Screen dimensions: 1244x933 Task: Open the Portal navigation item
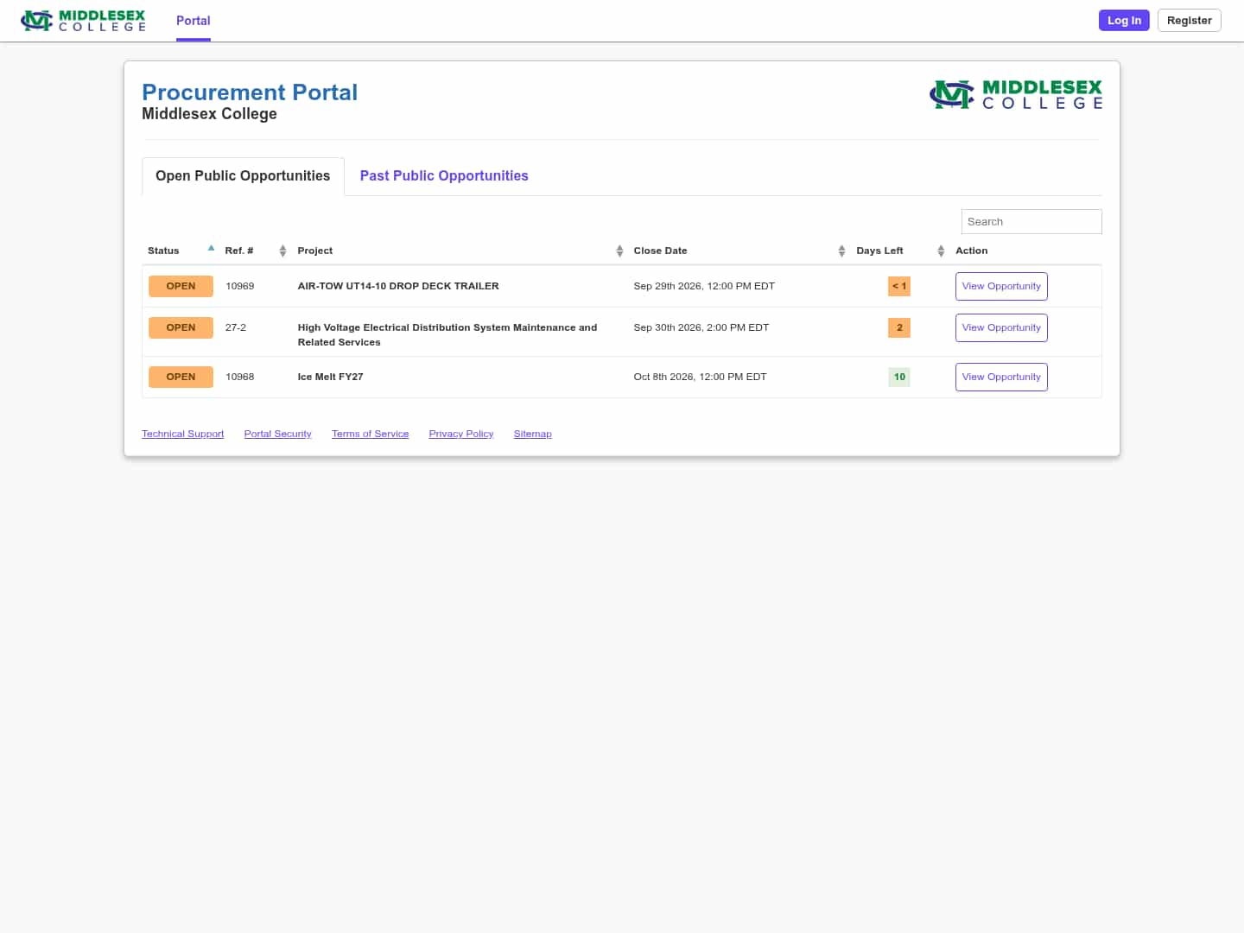pyautogui.click(x=194, y=21)
